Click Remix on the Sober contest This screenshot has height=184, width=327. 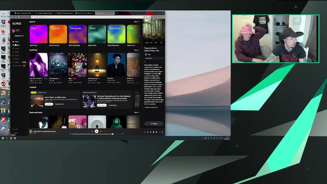(49, 104)
